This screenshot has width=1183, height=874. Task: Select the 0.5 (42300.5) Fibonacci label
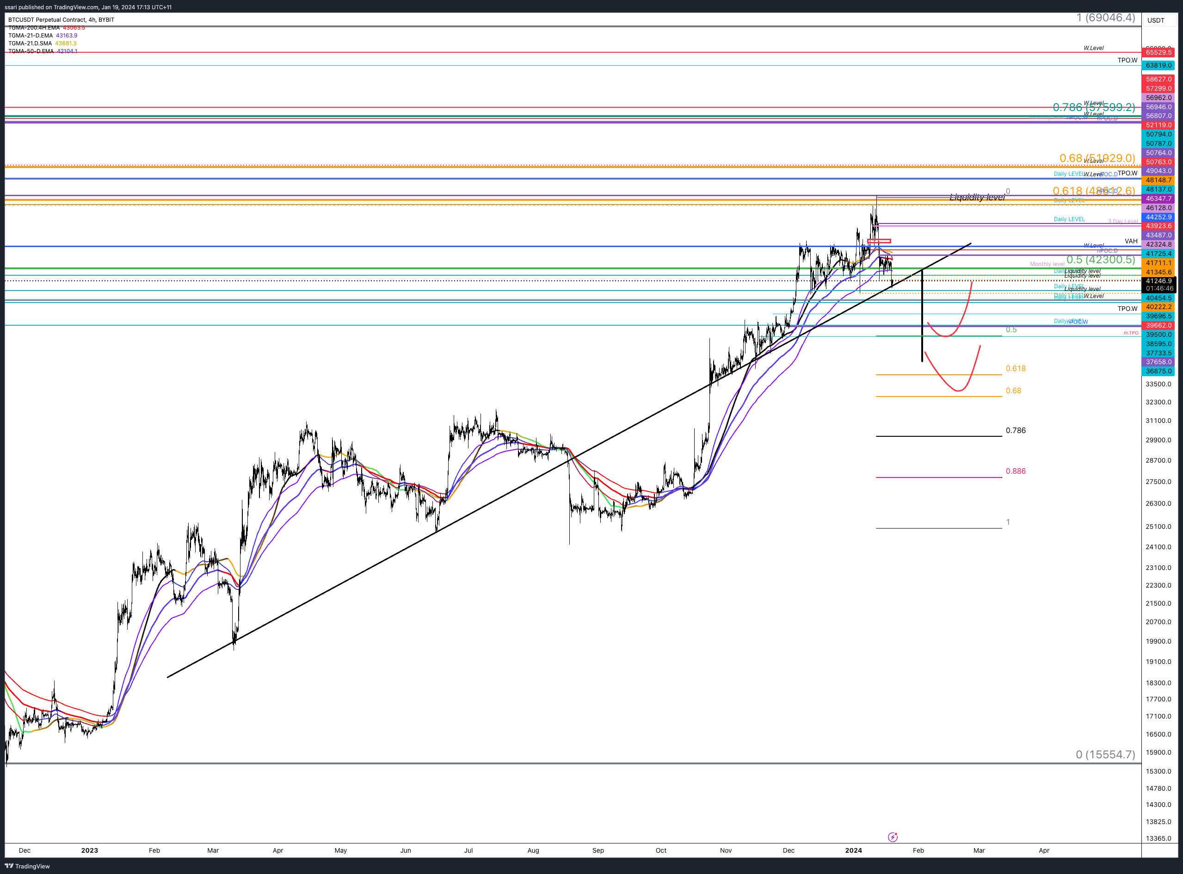pyautogui.click(x=1101, y=259)
